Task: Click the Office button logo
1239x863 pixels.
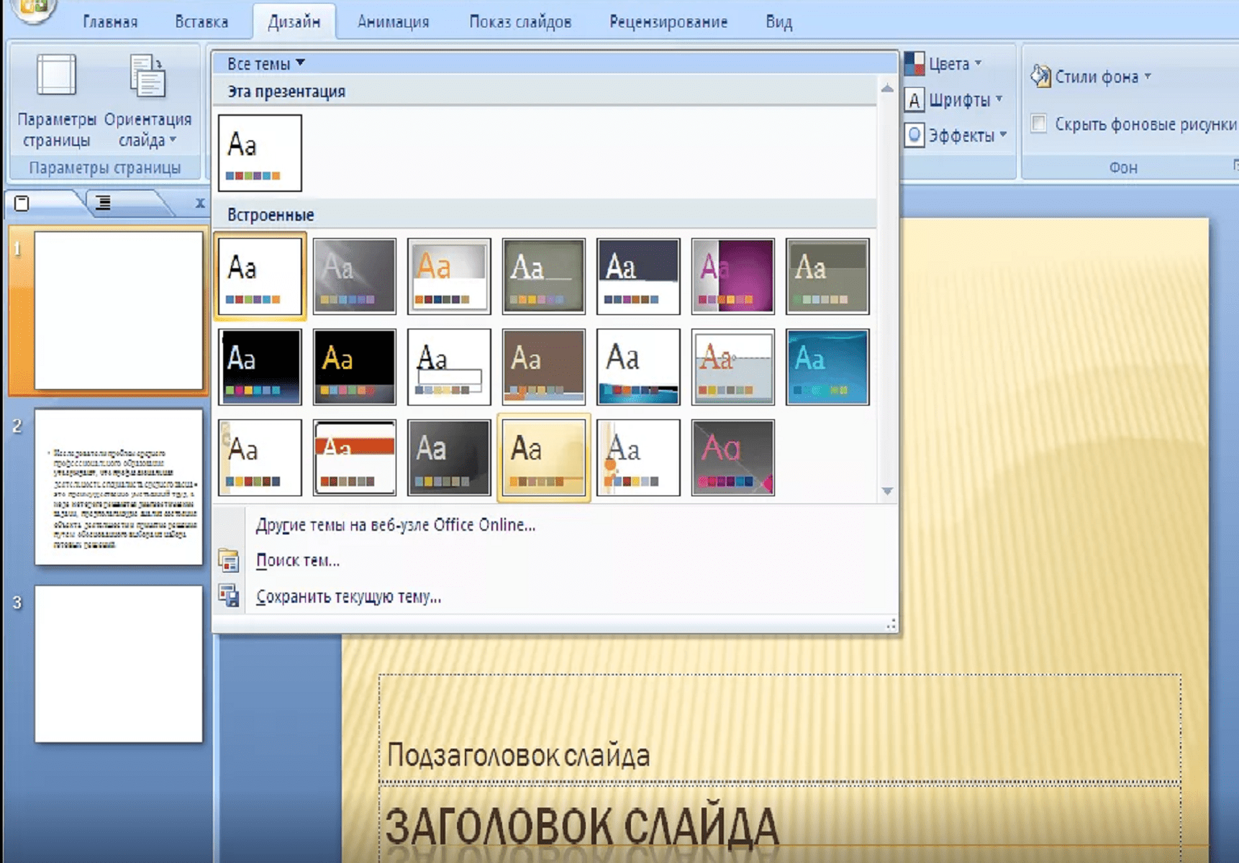Action: point(32,9)
